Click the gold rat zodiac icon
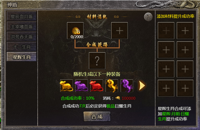 coord(67,86)
